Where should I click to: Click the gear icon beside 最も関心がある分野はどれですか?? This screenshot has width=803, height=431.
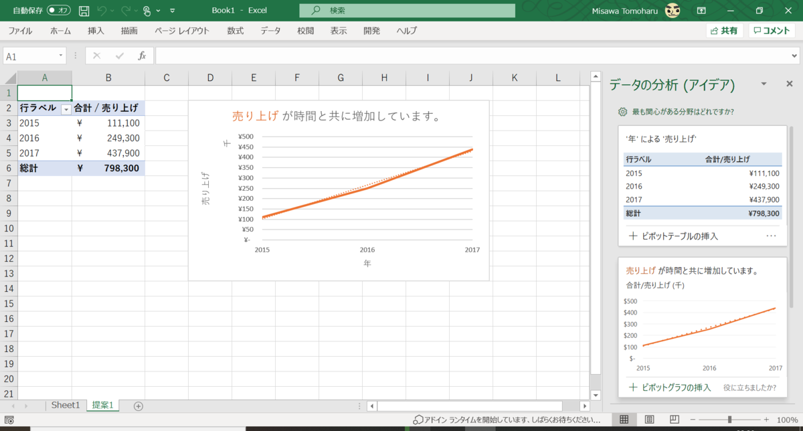click(x=622, y=112)
